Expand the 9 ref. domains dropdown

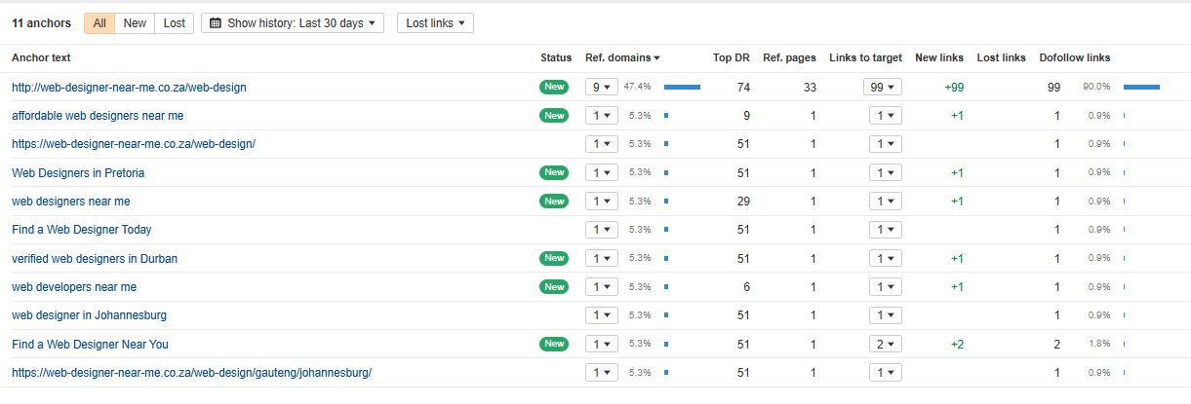[601, 88]
